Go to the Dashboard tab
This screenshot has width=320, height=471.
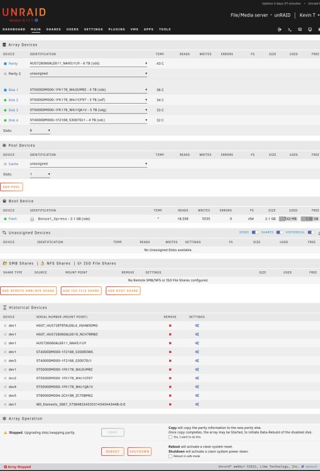coord(14,30)
